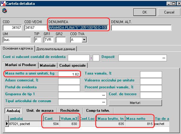The width and height of the screenshot is (181, 134).
Task: Click the Volum,m3 column header
Action: (x=69, y=119)
